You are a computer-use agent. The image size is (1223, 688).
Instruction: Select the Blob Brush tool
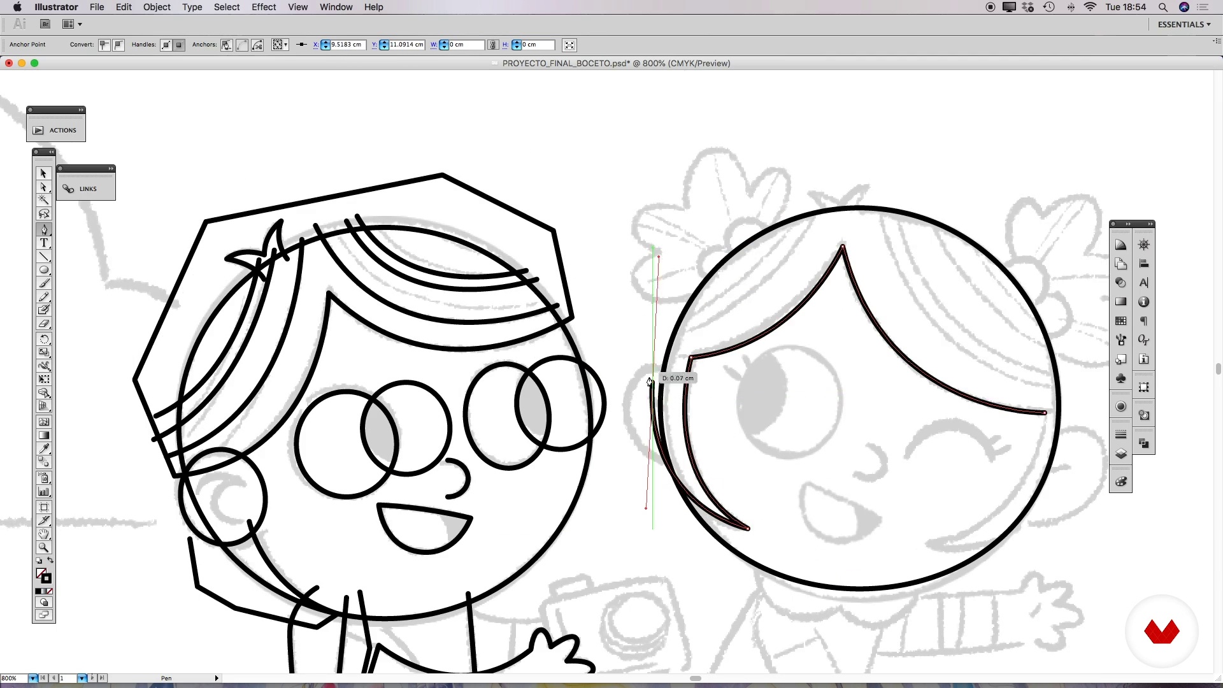click(43, 310)
